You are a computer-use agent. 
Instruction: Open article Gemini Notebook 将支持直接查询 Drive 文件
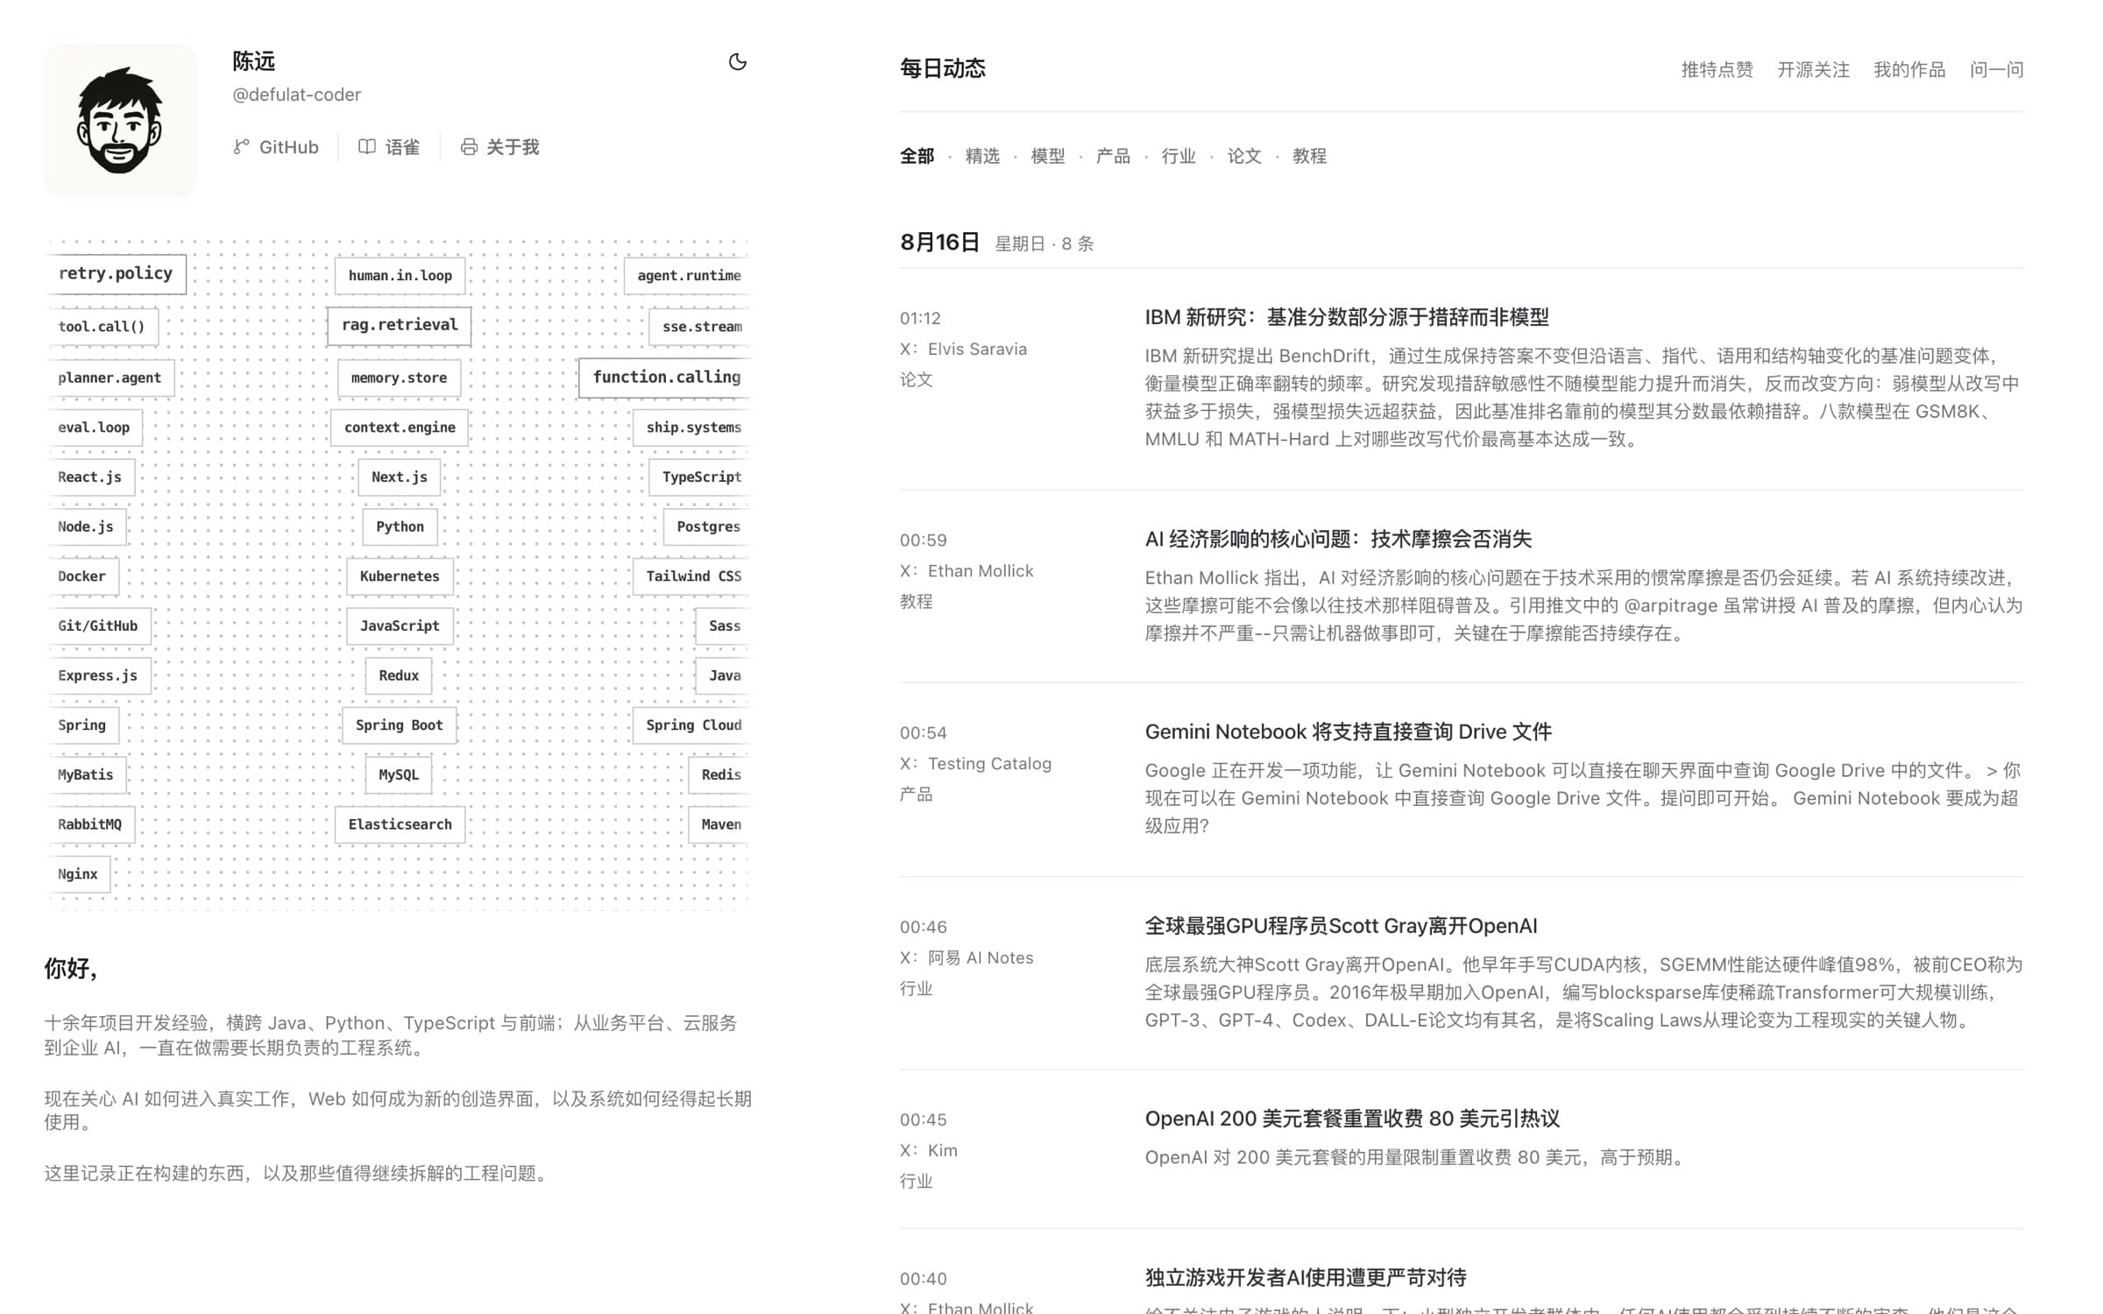1348,731
